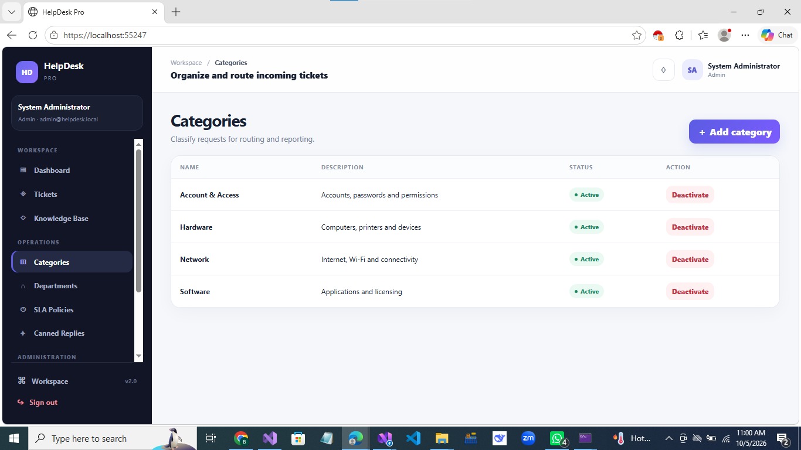Open Canned Replies in the sidebar
Screen dimensions: 801x450
click(72, 333)
